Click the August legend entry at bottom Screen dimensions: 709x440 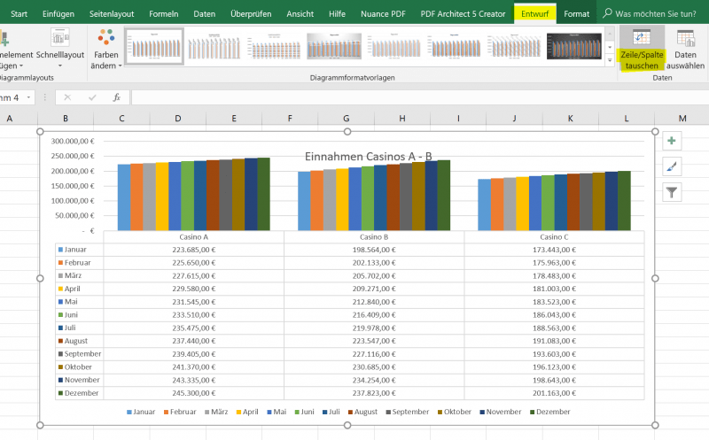click(x=362, y=412)
